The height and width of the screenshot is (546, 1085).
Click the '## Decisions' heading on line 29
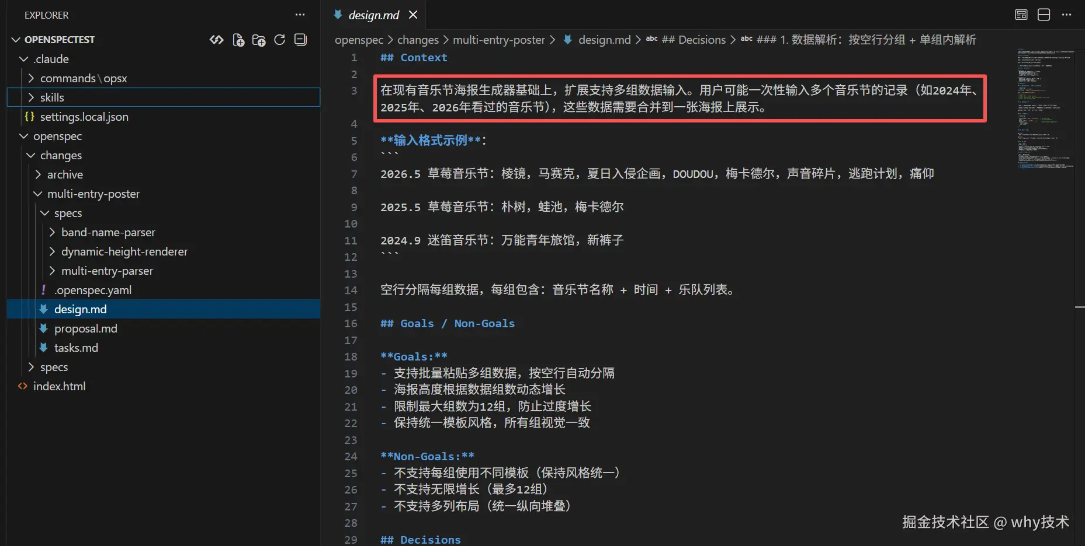(421, 540)
